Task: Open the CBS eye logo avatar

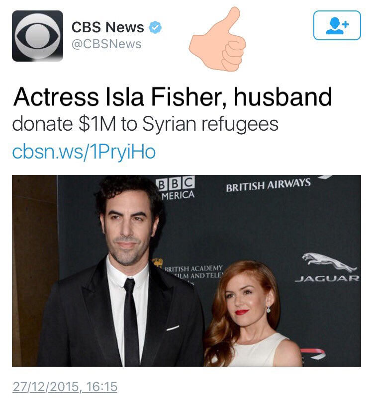Action: [x=38, y=36]
